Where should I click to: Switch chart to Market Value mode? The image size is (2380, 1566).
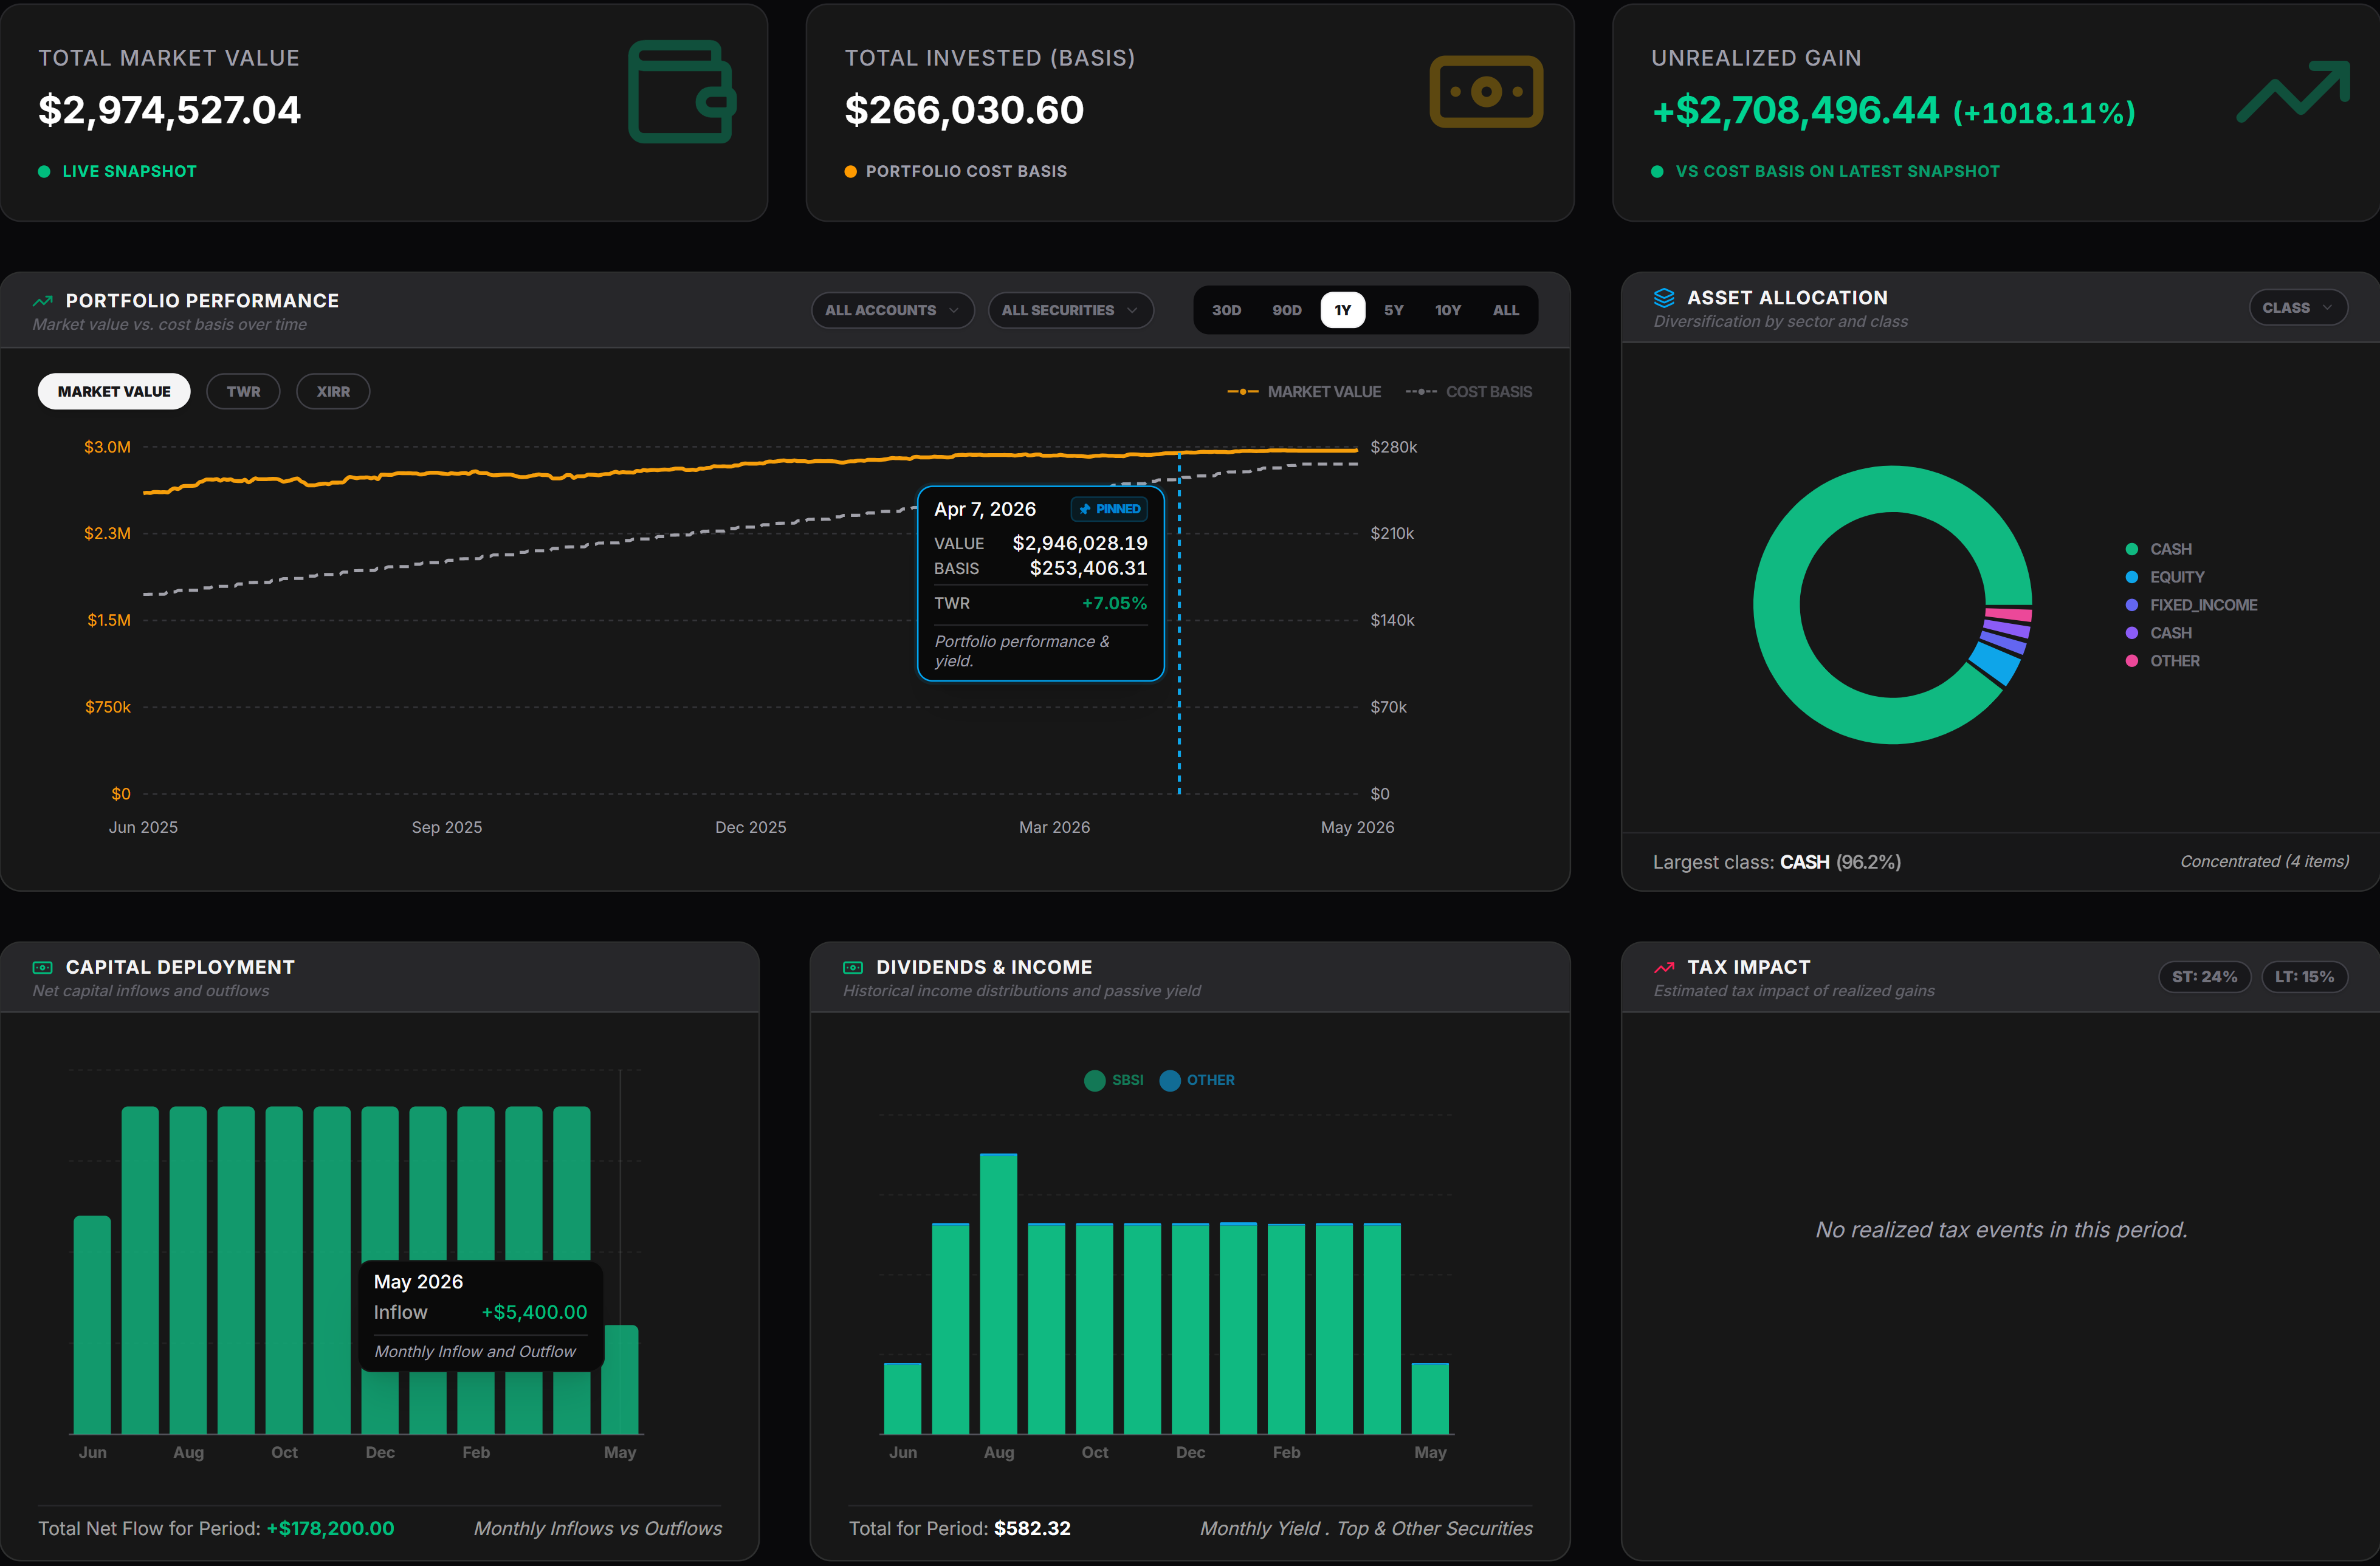click(x=114, y=392)
